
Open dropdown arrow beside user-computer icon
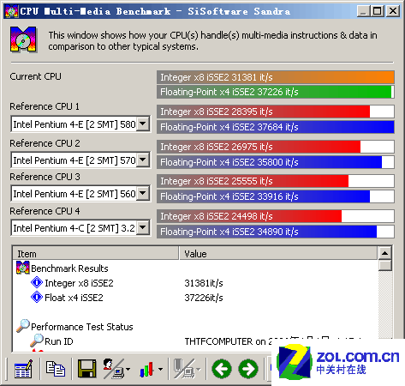point(128,369)
